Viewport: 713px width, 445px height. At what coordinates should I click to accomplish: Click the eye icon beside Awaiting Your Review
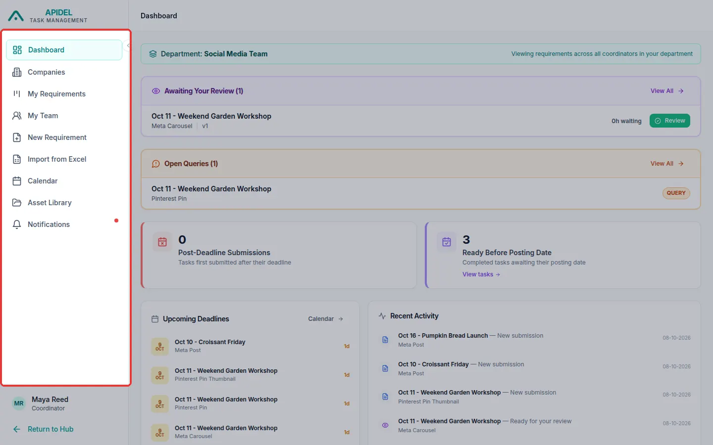pos(156,91)
